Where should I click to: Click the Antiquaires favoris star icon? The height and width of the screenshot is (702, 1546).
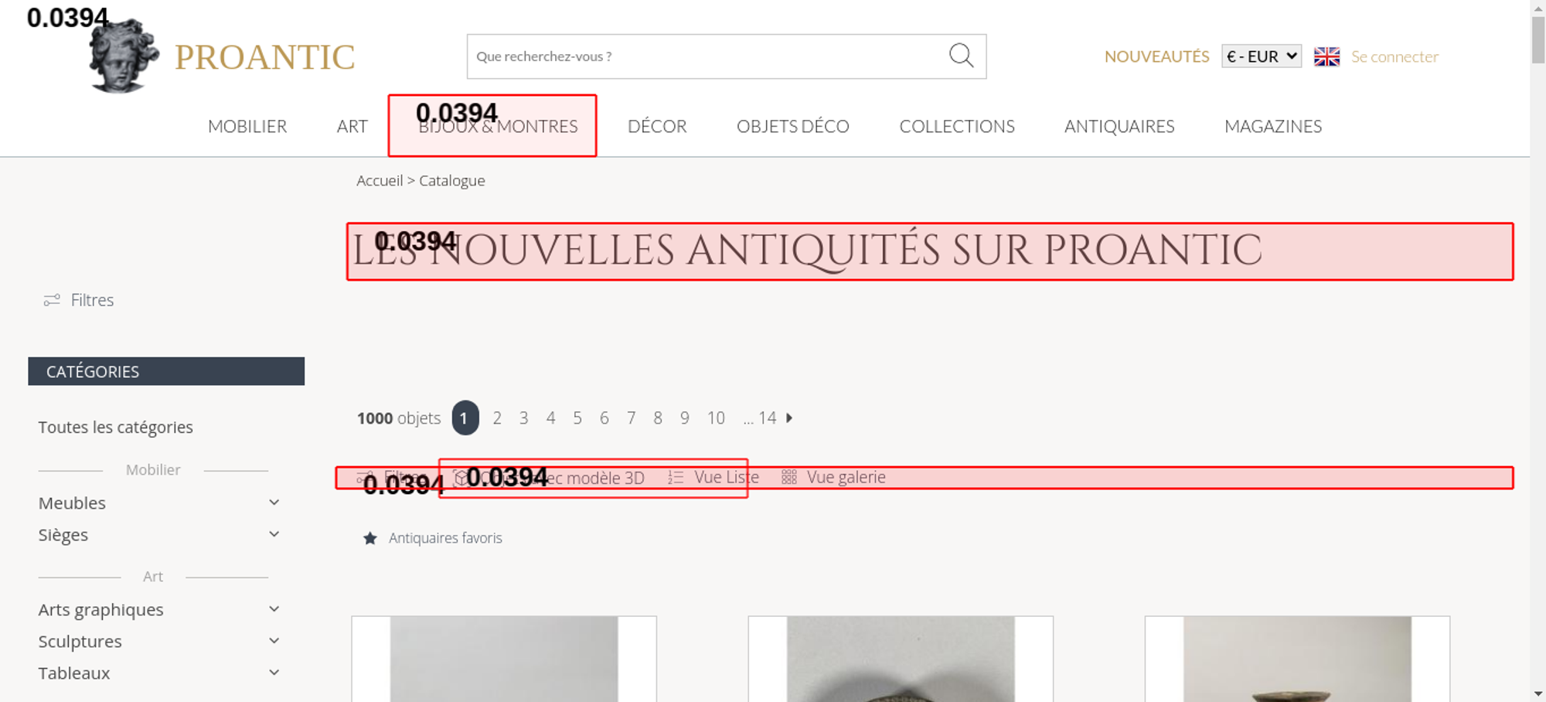370,538
